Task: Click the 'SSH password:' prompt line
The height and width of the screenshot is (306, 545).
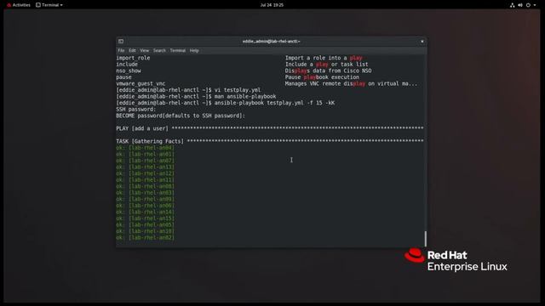Action: pyautogui.click(x=136, y=110)
